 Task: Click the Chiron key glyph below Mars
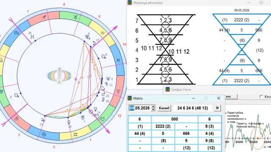[x=103, y=100]
